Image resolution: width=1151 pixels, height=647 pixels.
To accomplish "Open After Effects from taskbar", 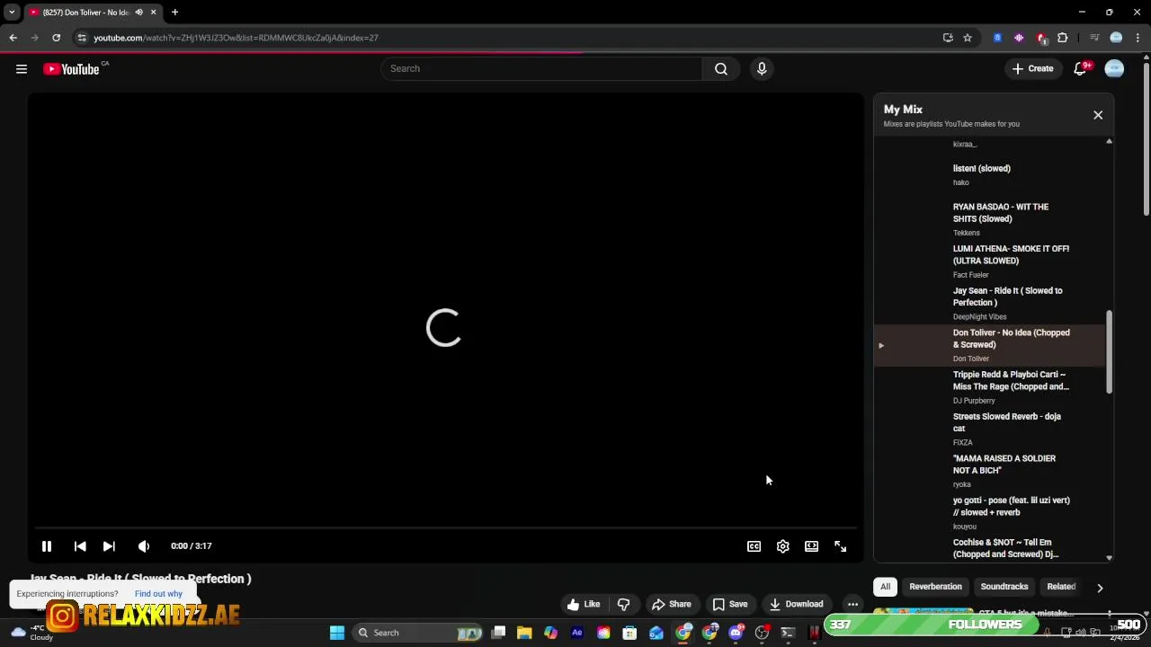I will [577, 633].
